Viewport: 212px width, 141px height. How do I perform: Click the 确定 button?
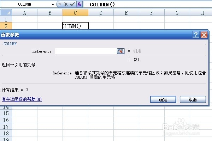pos(163,99)
